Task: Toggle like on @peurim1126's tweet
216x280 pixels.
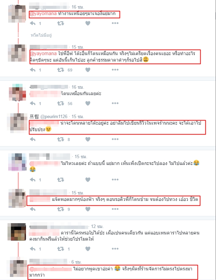Action: point(88,139)
